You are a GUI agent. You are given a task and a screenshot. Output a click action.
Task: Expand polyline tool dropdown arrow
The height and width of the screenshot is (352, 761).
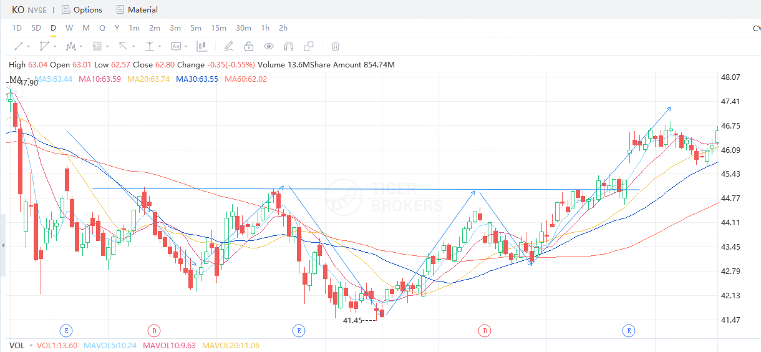click(x=55, y=47)
